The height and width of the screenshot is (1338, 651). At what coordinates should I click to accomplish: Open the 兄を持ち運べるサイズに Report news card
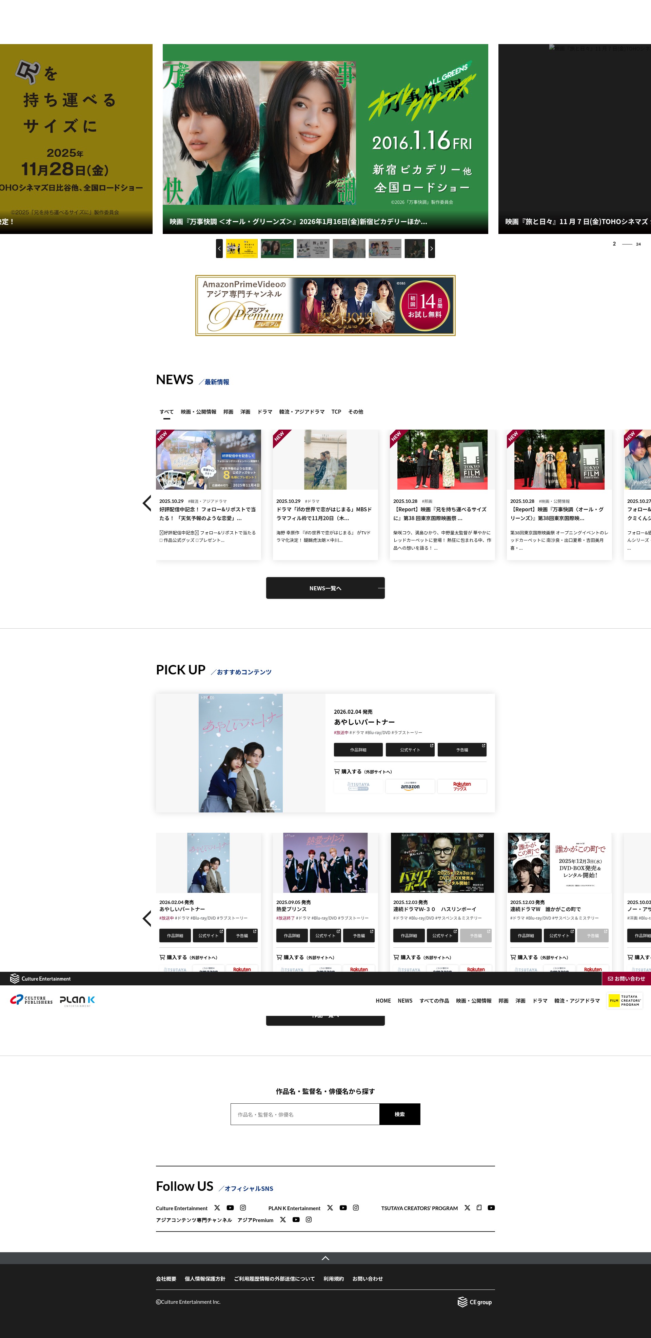click(x=442, y=494)
